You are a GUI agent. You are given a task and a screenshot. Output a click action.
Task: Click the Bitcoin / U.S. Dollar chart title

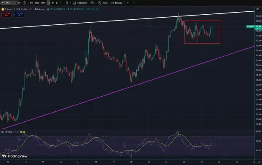coord(25,9)
